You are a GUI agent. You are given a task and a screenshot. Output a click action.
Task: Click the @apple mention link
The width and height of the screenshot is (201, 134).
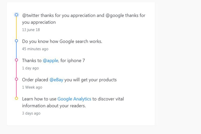point(51,60)
